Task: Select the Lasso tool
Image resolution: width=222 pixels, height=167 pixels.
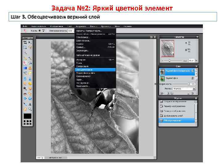Action: pyautogui.click(x=30, y=47)
